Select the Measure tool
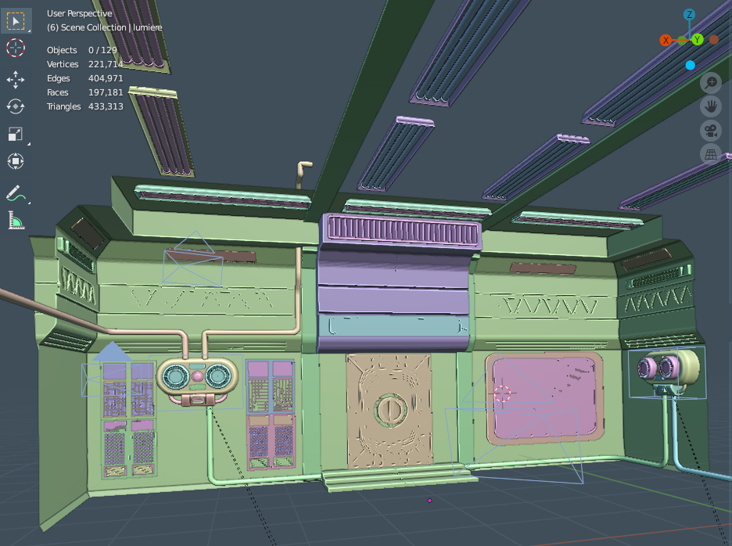 (x=16, y=220)
